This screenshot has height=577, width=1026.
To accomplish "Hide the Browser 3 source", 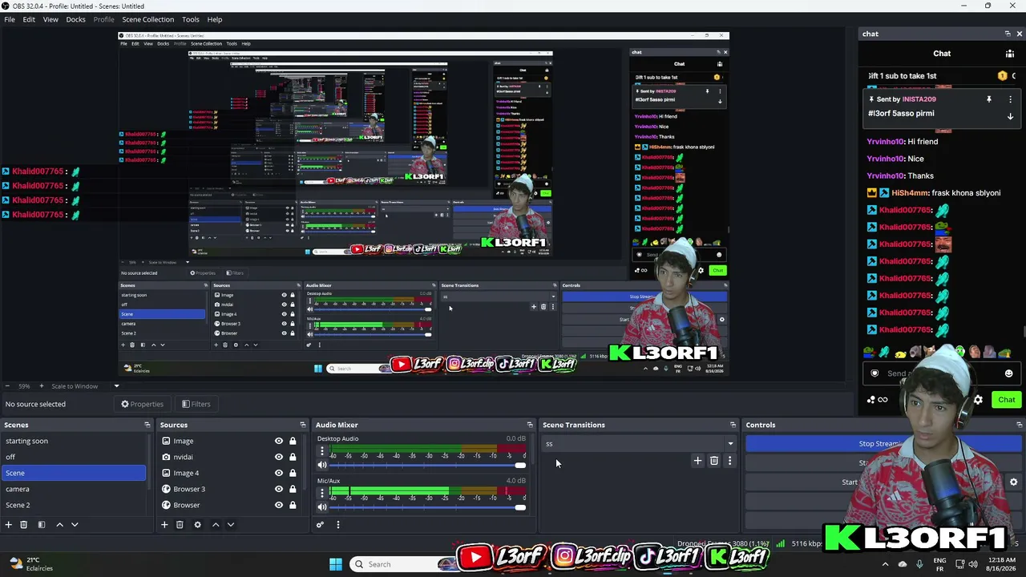I will pyautogui.click(x=279, y=489).
